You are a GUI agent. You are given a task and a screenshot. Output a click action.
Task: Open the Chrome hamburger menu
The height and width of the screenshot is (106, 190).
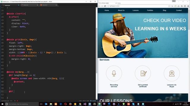(188, 6)
